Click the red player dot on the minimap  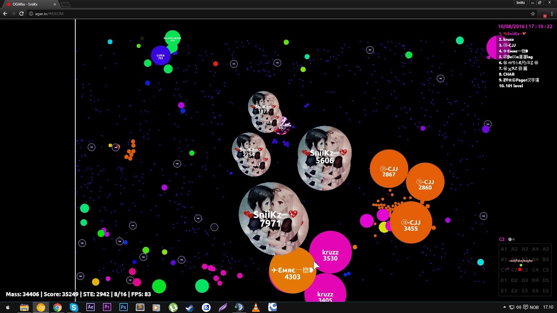click(520, 270)
